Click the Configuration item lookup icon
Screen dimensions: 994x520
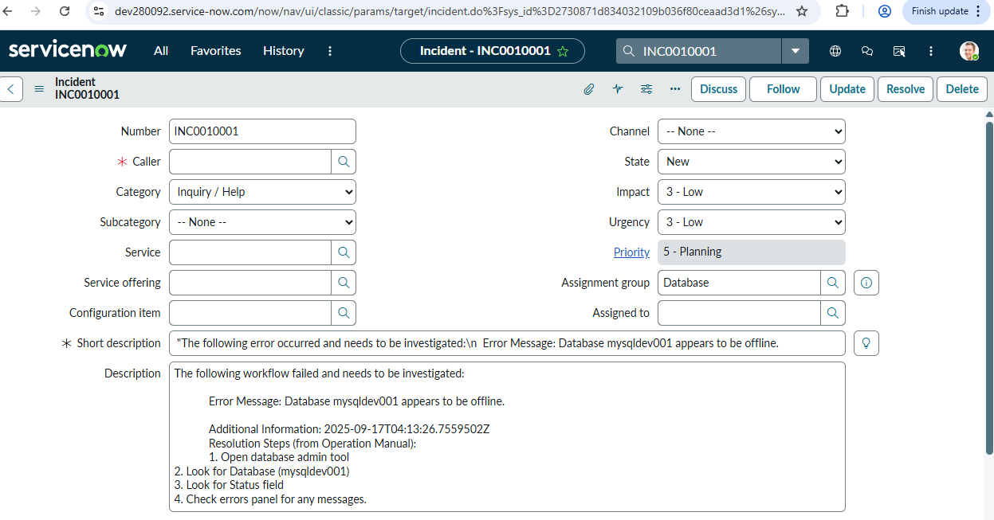pos(344,313)
